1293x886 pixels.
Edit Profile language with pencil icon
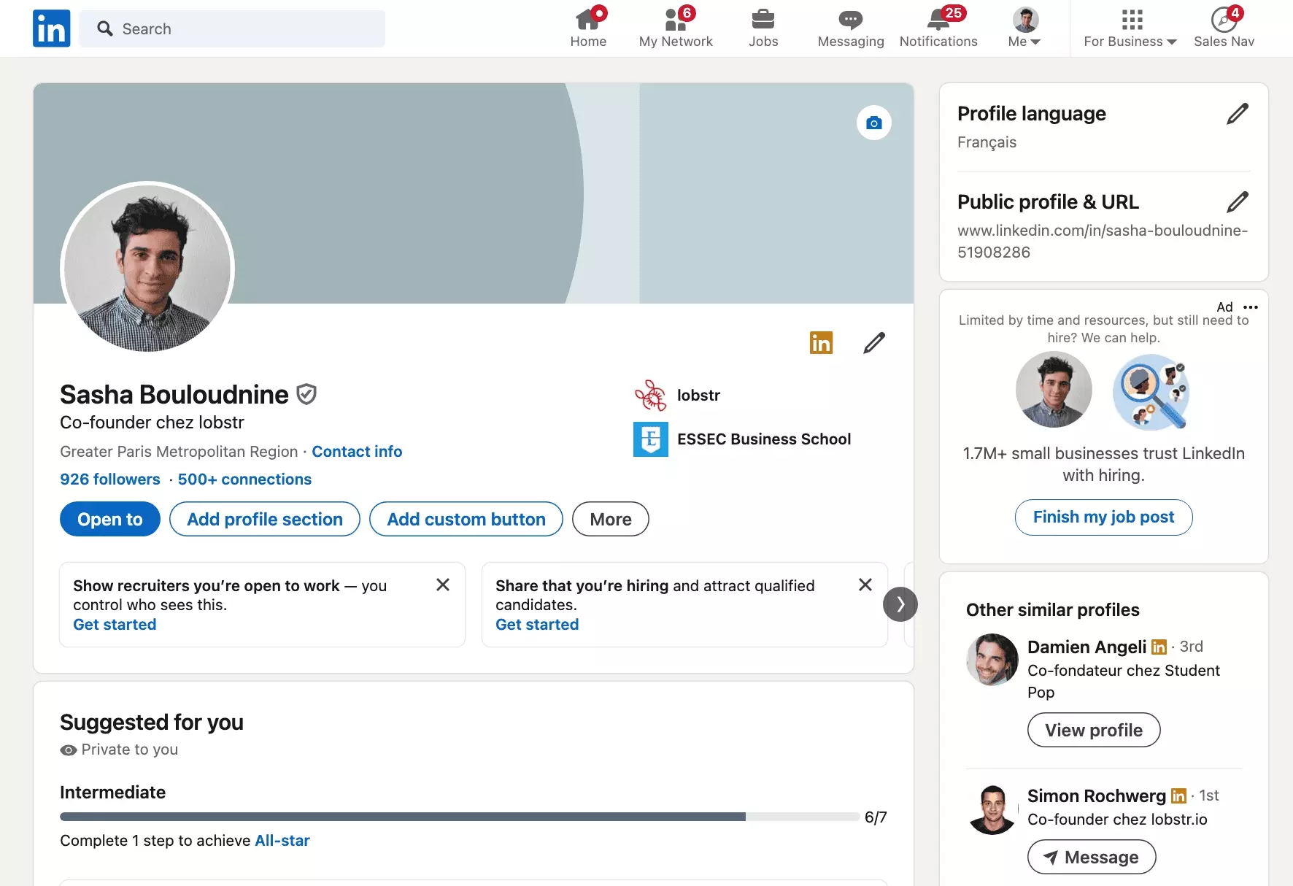(x=1236, y=113)
